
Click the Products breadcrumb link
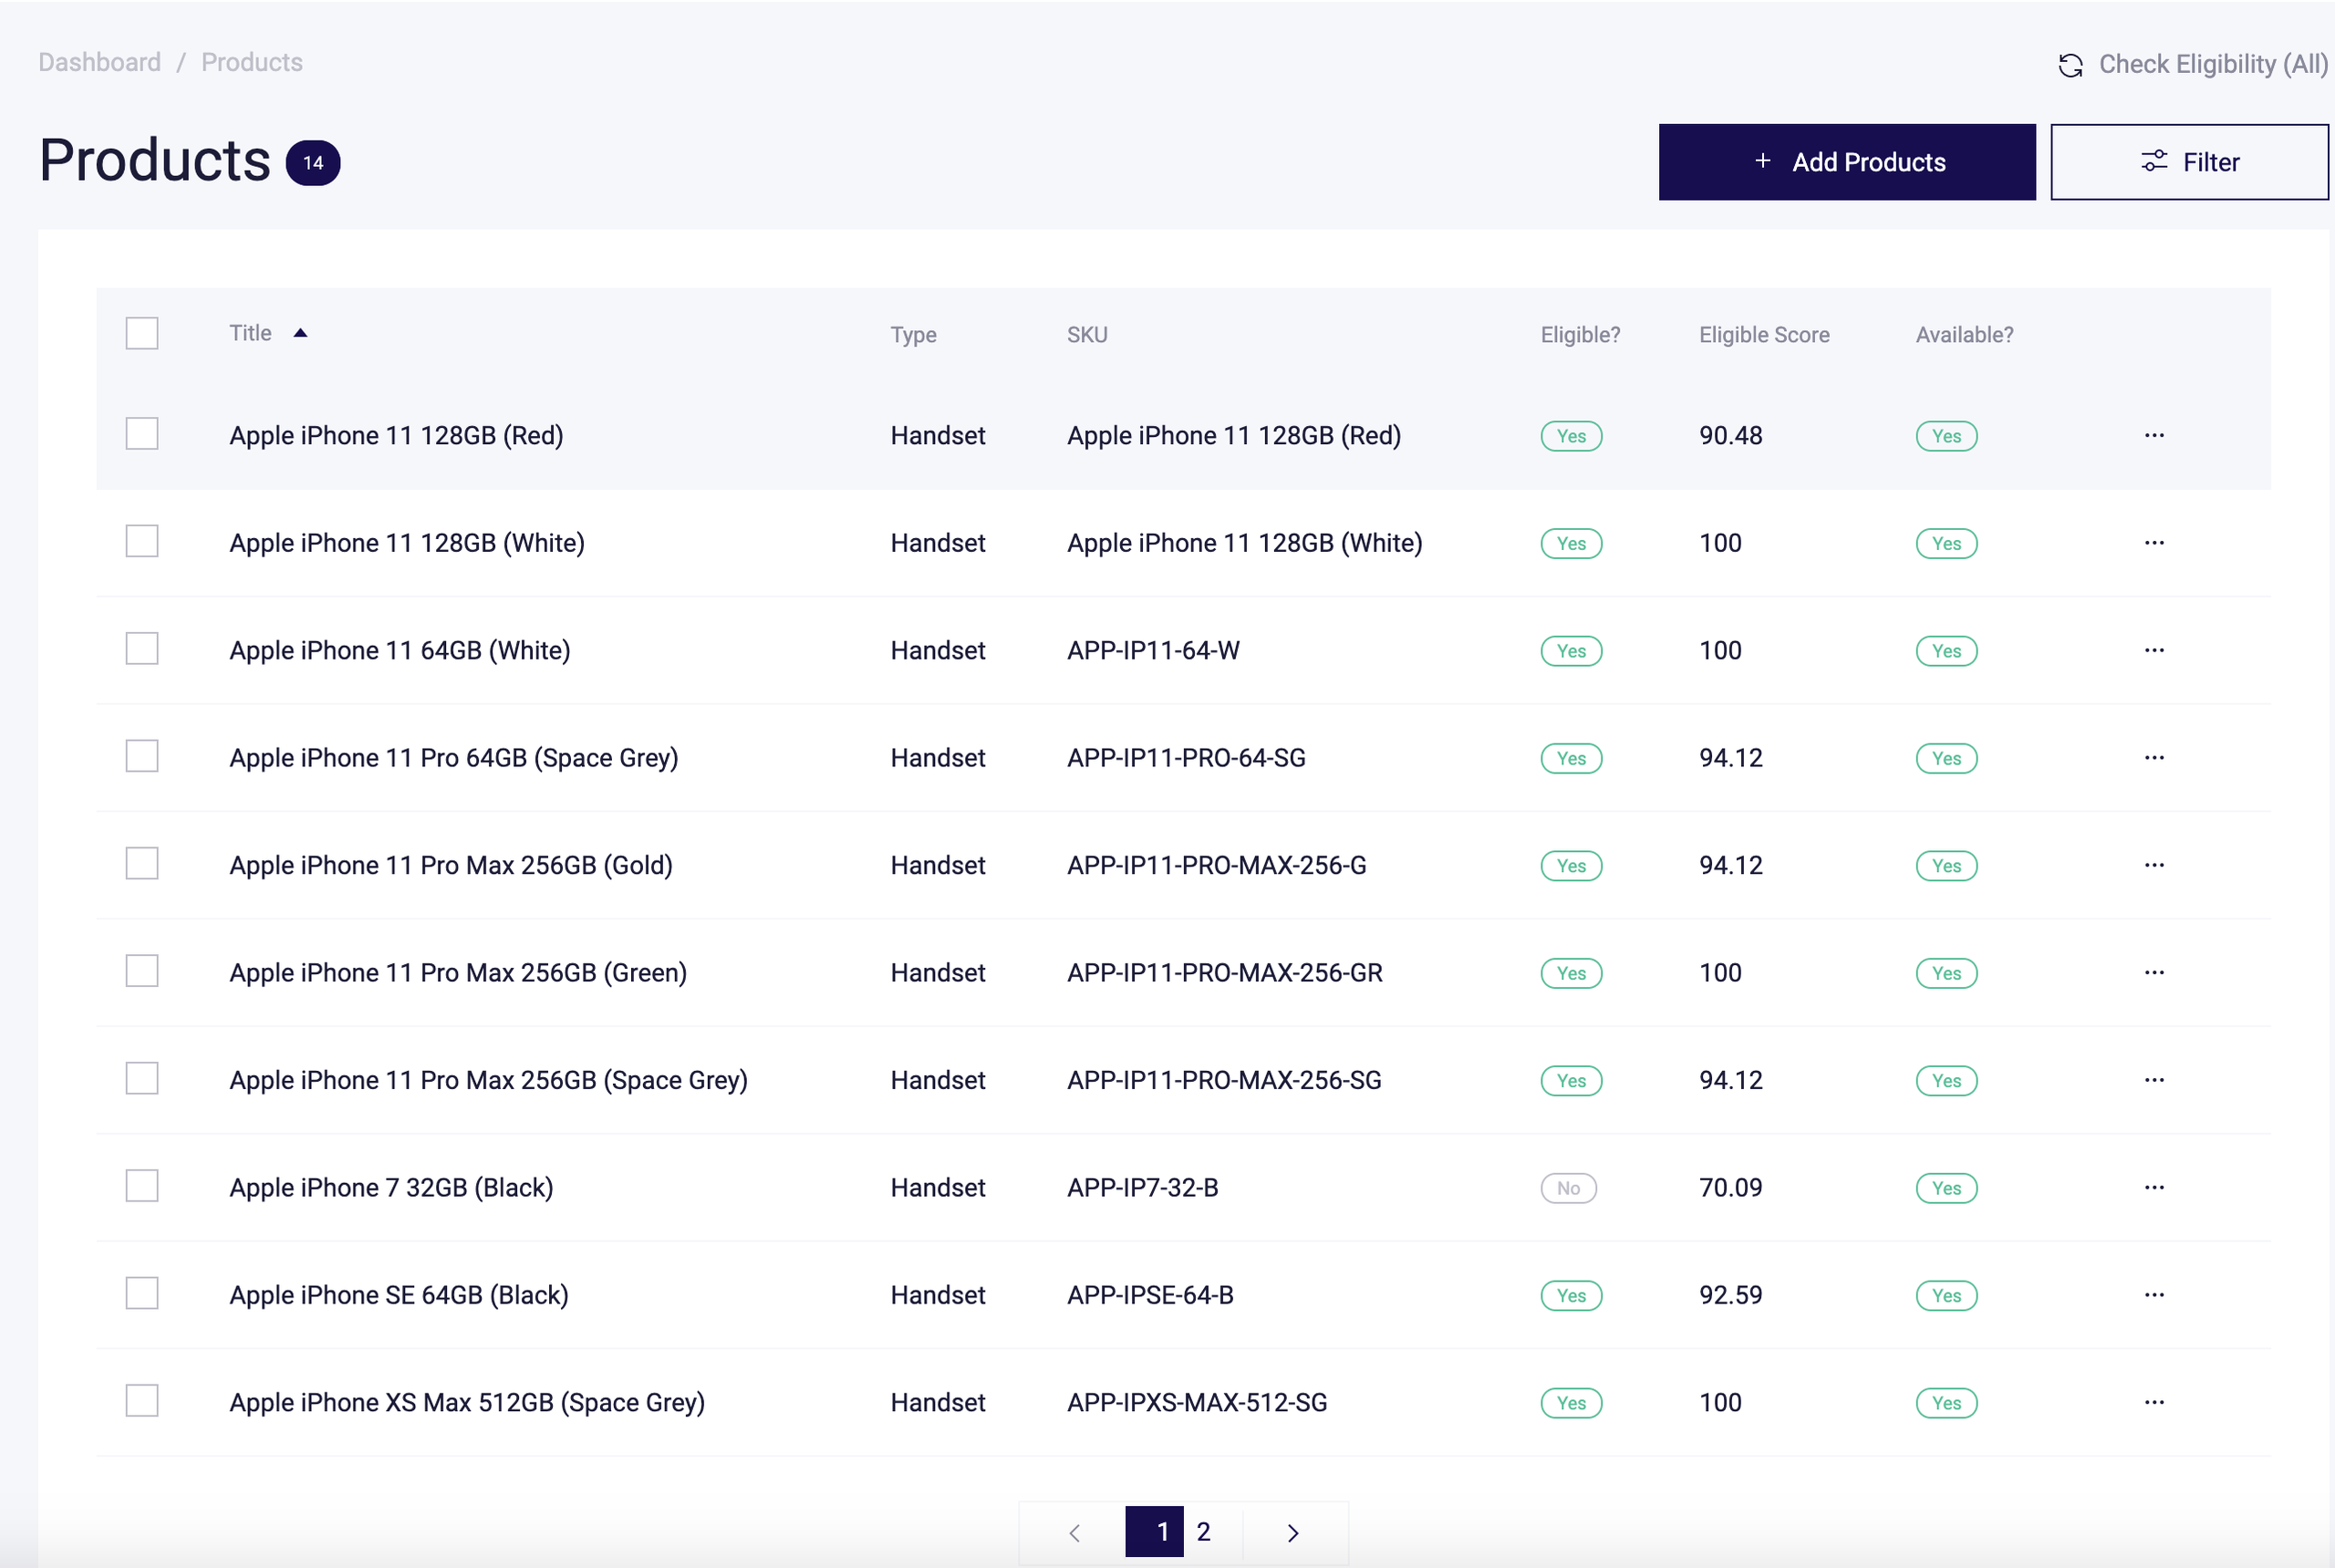coord(252,62)
